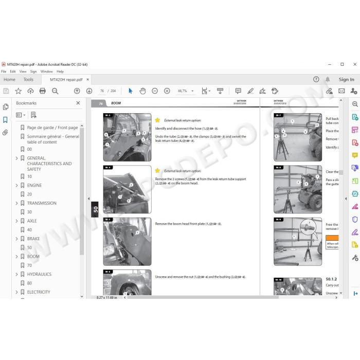
Task: Expand the GENERAL, CHARACTERISTICS AND SAFETY bookmark
Action: tap(16, 158)
